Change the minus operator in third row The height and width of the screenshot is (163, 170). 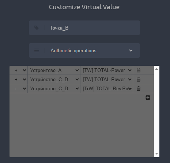tap(19, 88)
